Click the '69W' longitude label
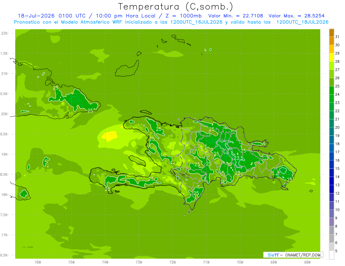 pyautogui.click(x=274, y=262)
